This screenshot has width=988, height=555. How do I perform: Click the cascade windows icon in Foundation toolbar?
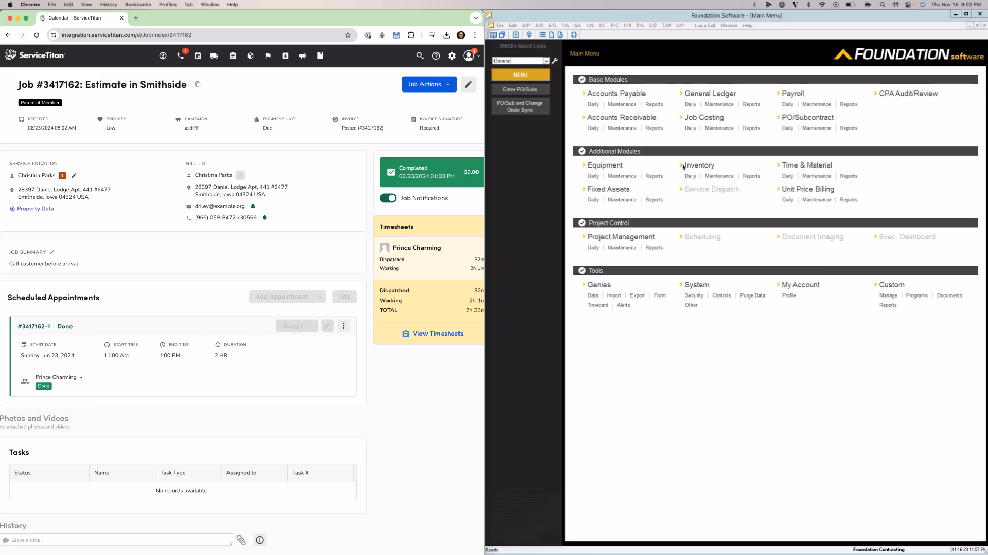(502, 35)
